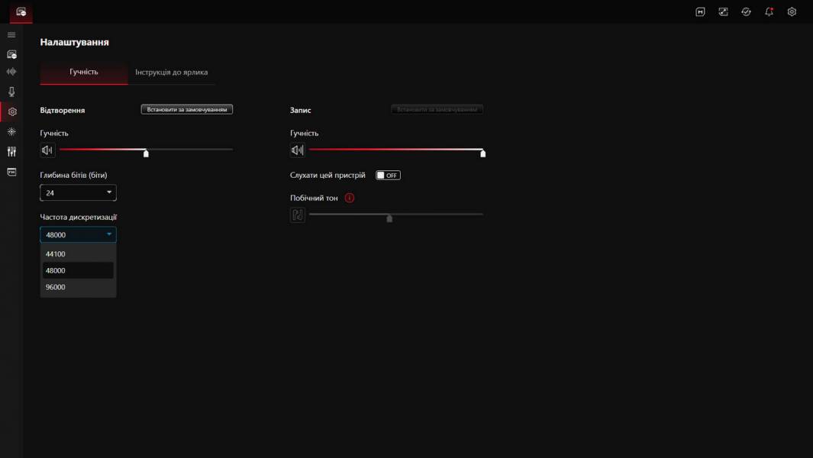Open the microphone section in the sidebar
Screen dimensions: 813x458
click(x=11, y=92)
